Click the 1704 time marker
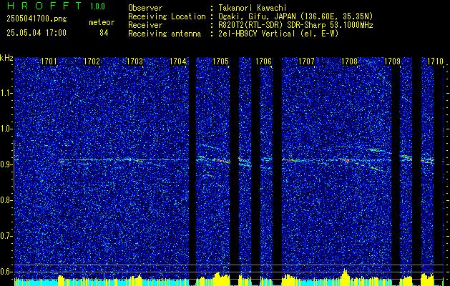 [178, 61]
